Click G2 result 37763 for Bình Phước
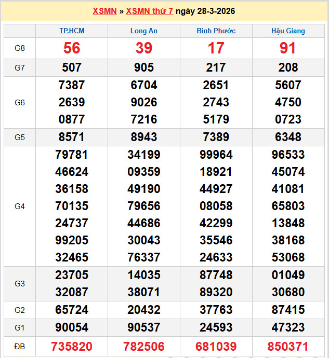 216,310
